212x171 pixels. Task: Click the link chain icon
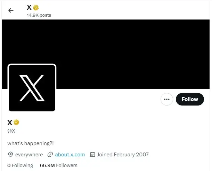pos(50,155)
